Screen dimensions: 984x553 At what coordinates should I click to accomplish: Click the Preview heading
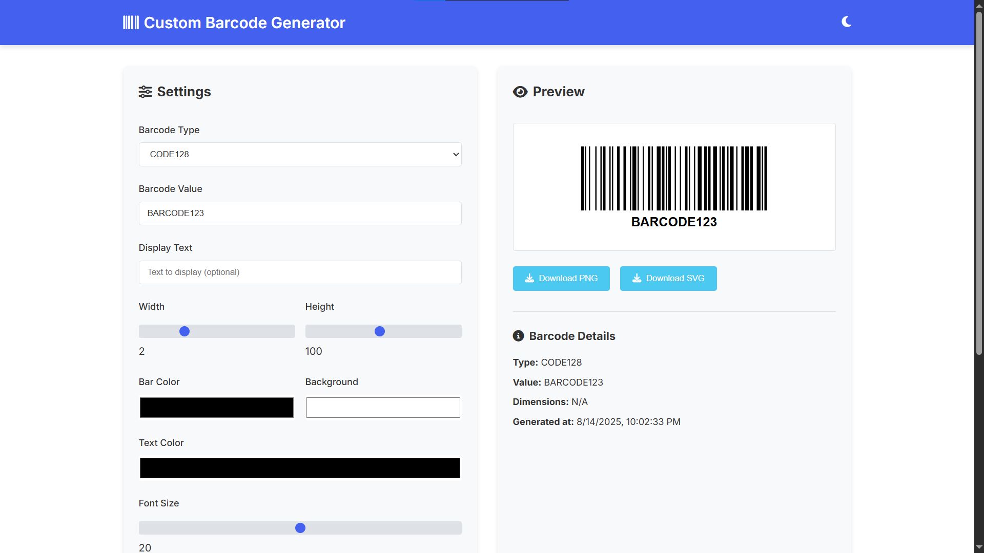[x=559, y=92]
